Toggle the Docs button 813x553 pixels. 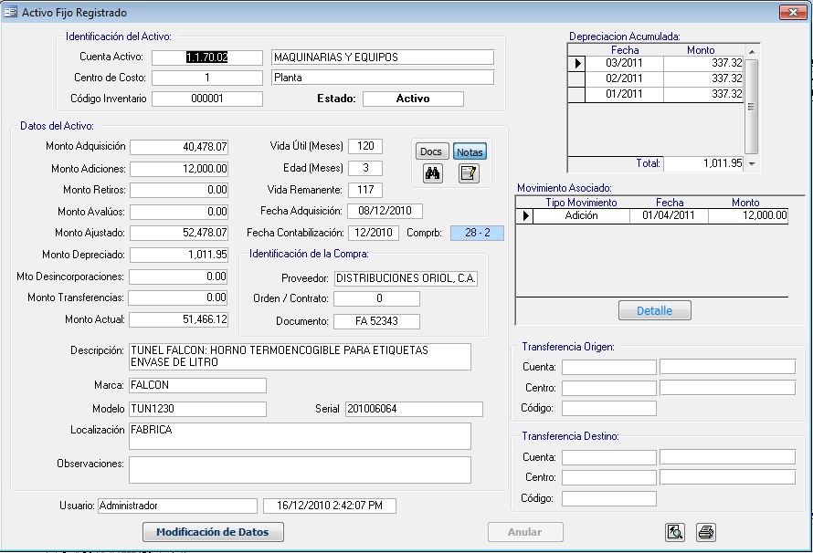431,151
